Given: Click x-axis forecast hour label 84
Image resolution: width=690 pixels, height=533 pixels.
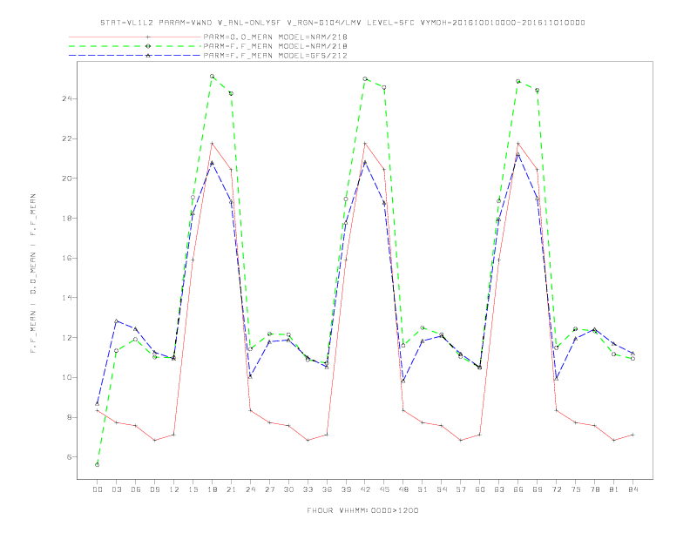Looking at the screenshot, I should point(632,489).
